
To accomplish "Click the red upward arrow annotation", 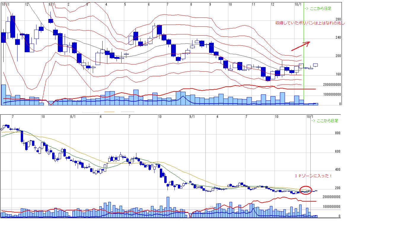I will click(x=300, y=46).
